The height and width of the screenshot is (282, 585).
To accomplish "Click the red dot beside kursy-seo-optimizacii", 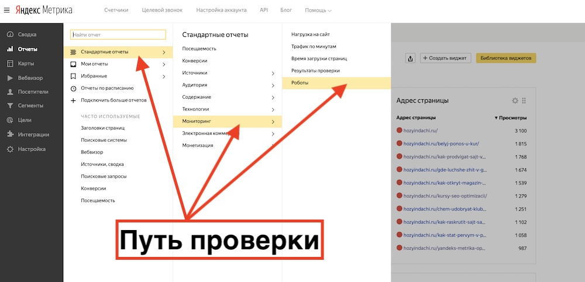I will click(399, 196).
